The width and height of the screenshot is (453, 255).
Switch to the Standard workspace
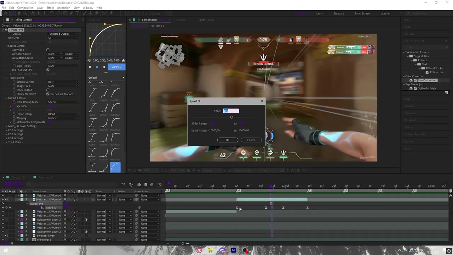click(339, 13)
